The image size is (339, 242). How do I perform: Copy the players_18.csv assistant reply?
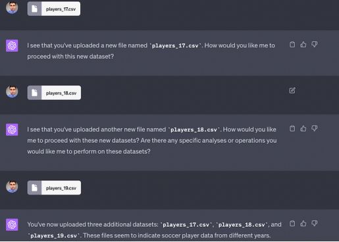pos(292,128)
